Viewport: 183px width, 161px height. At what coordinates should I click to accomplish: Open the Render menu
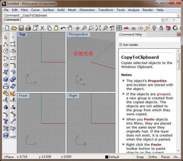coord(148,10)
